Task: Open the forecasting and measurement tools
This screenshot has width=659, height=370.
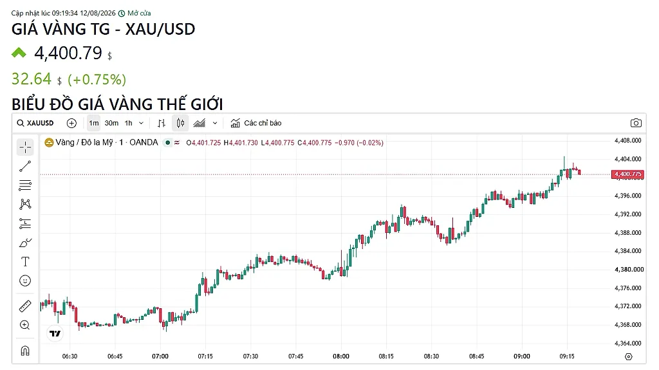Action: click(x=25, y=224)
